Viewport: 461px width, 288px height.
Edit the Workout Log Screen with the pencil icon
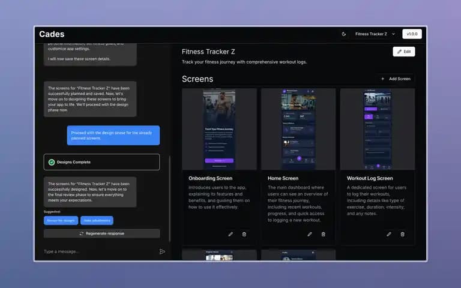(x=389, y=234)
